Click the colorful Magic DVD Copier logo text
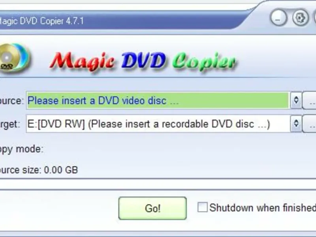316x237 pixels. click(143, 61)
